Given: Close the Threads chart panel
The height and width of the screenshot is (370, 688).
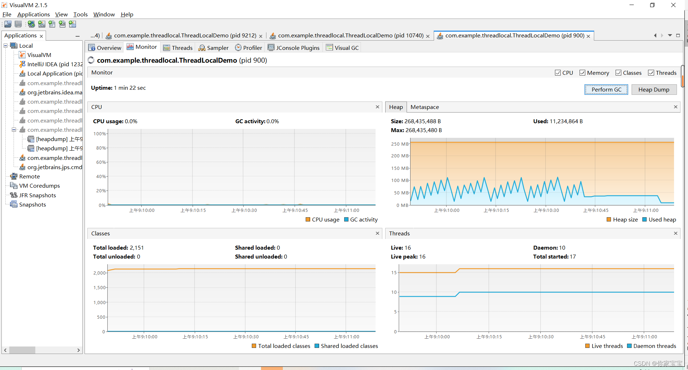Looking at the screenshot, I should (676, 233).
